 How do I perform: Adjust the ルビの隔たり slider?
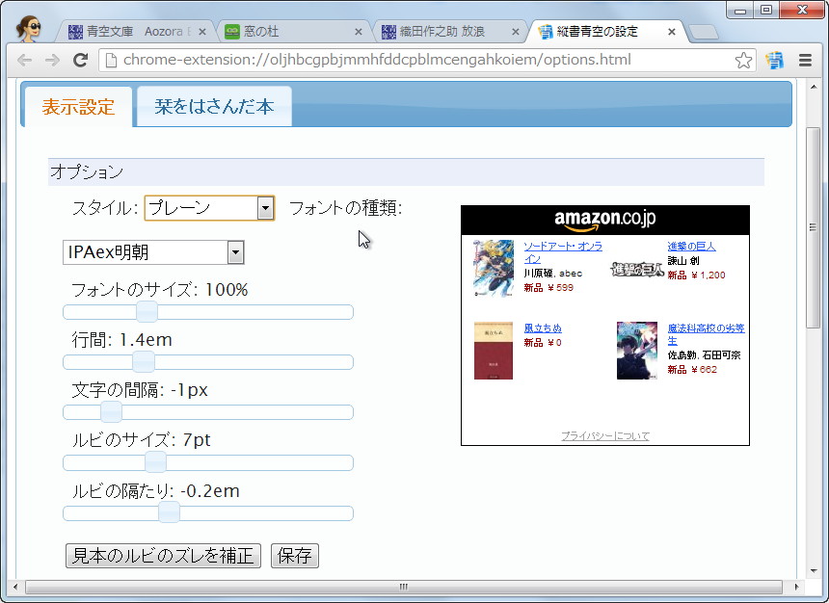click(x=170, y=513)
